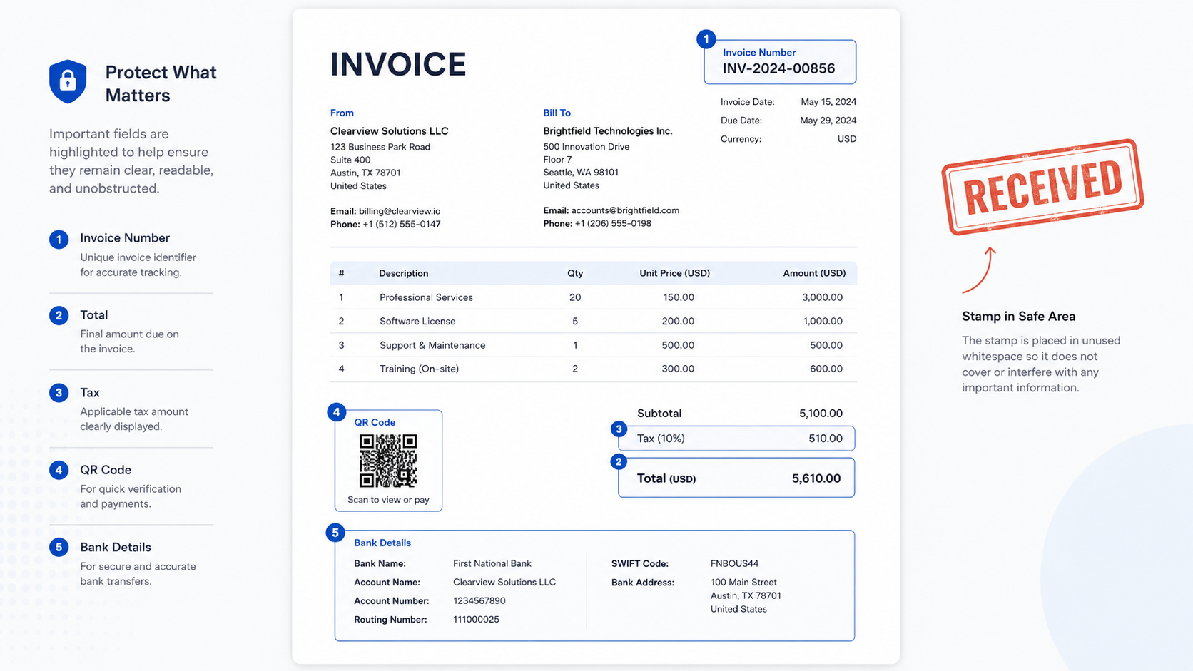Screen dimensions: 1193x671
Task: Click the red RECEIVED stamp
Action: tap(1042, 187)
